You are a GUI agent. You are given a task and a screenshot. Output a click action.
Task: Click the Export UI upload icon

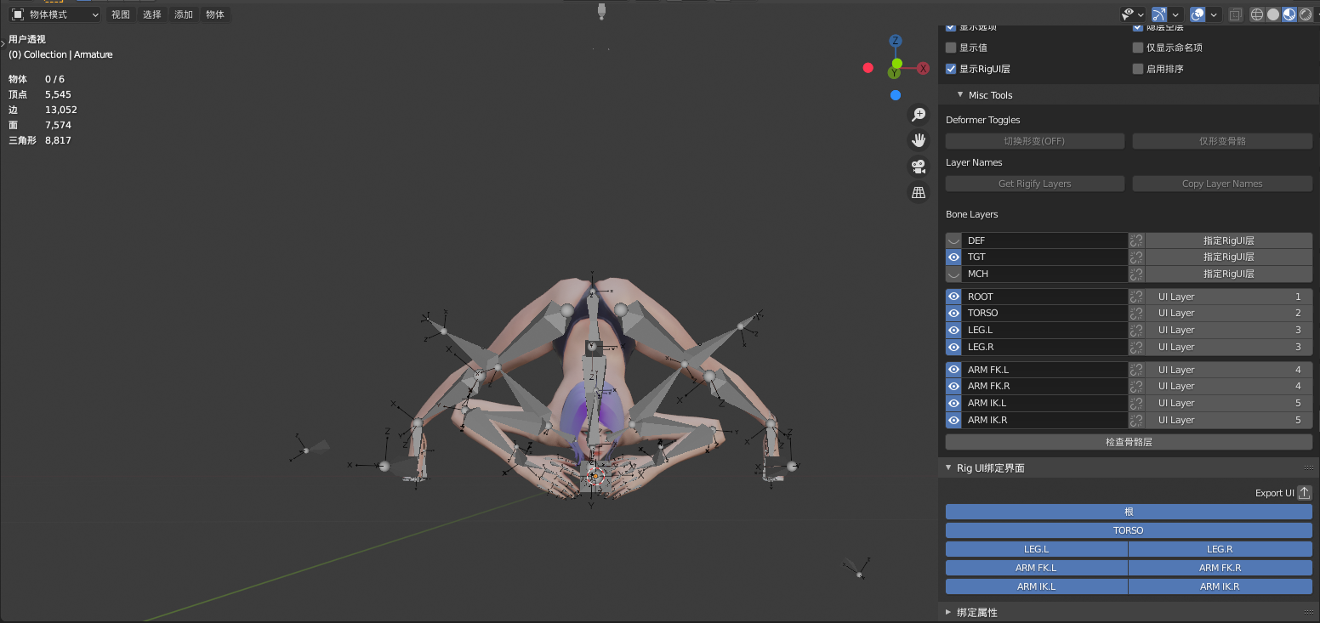tap(1304, 493)
